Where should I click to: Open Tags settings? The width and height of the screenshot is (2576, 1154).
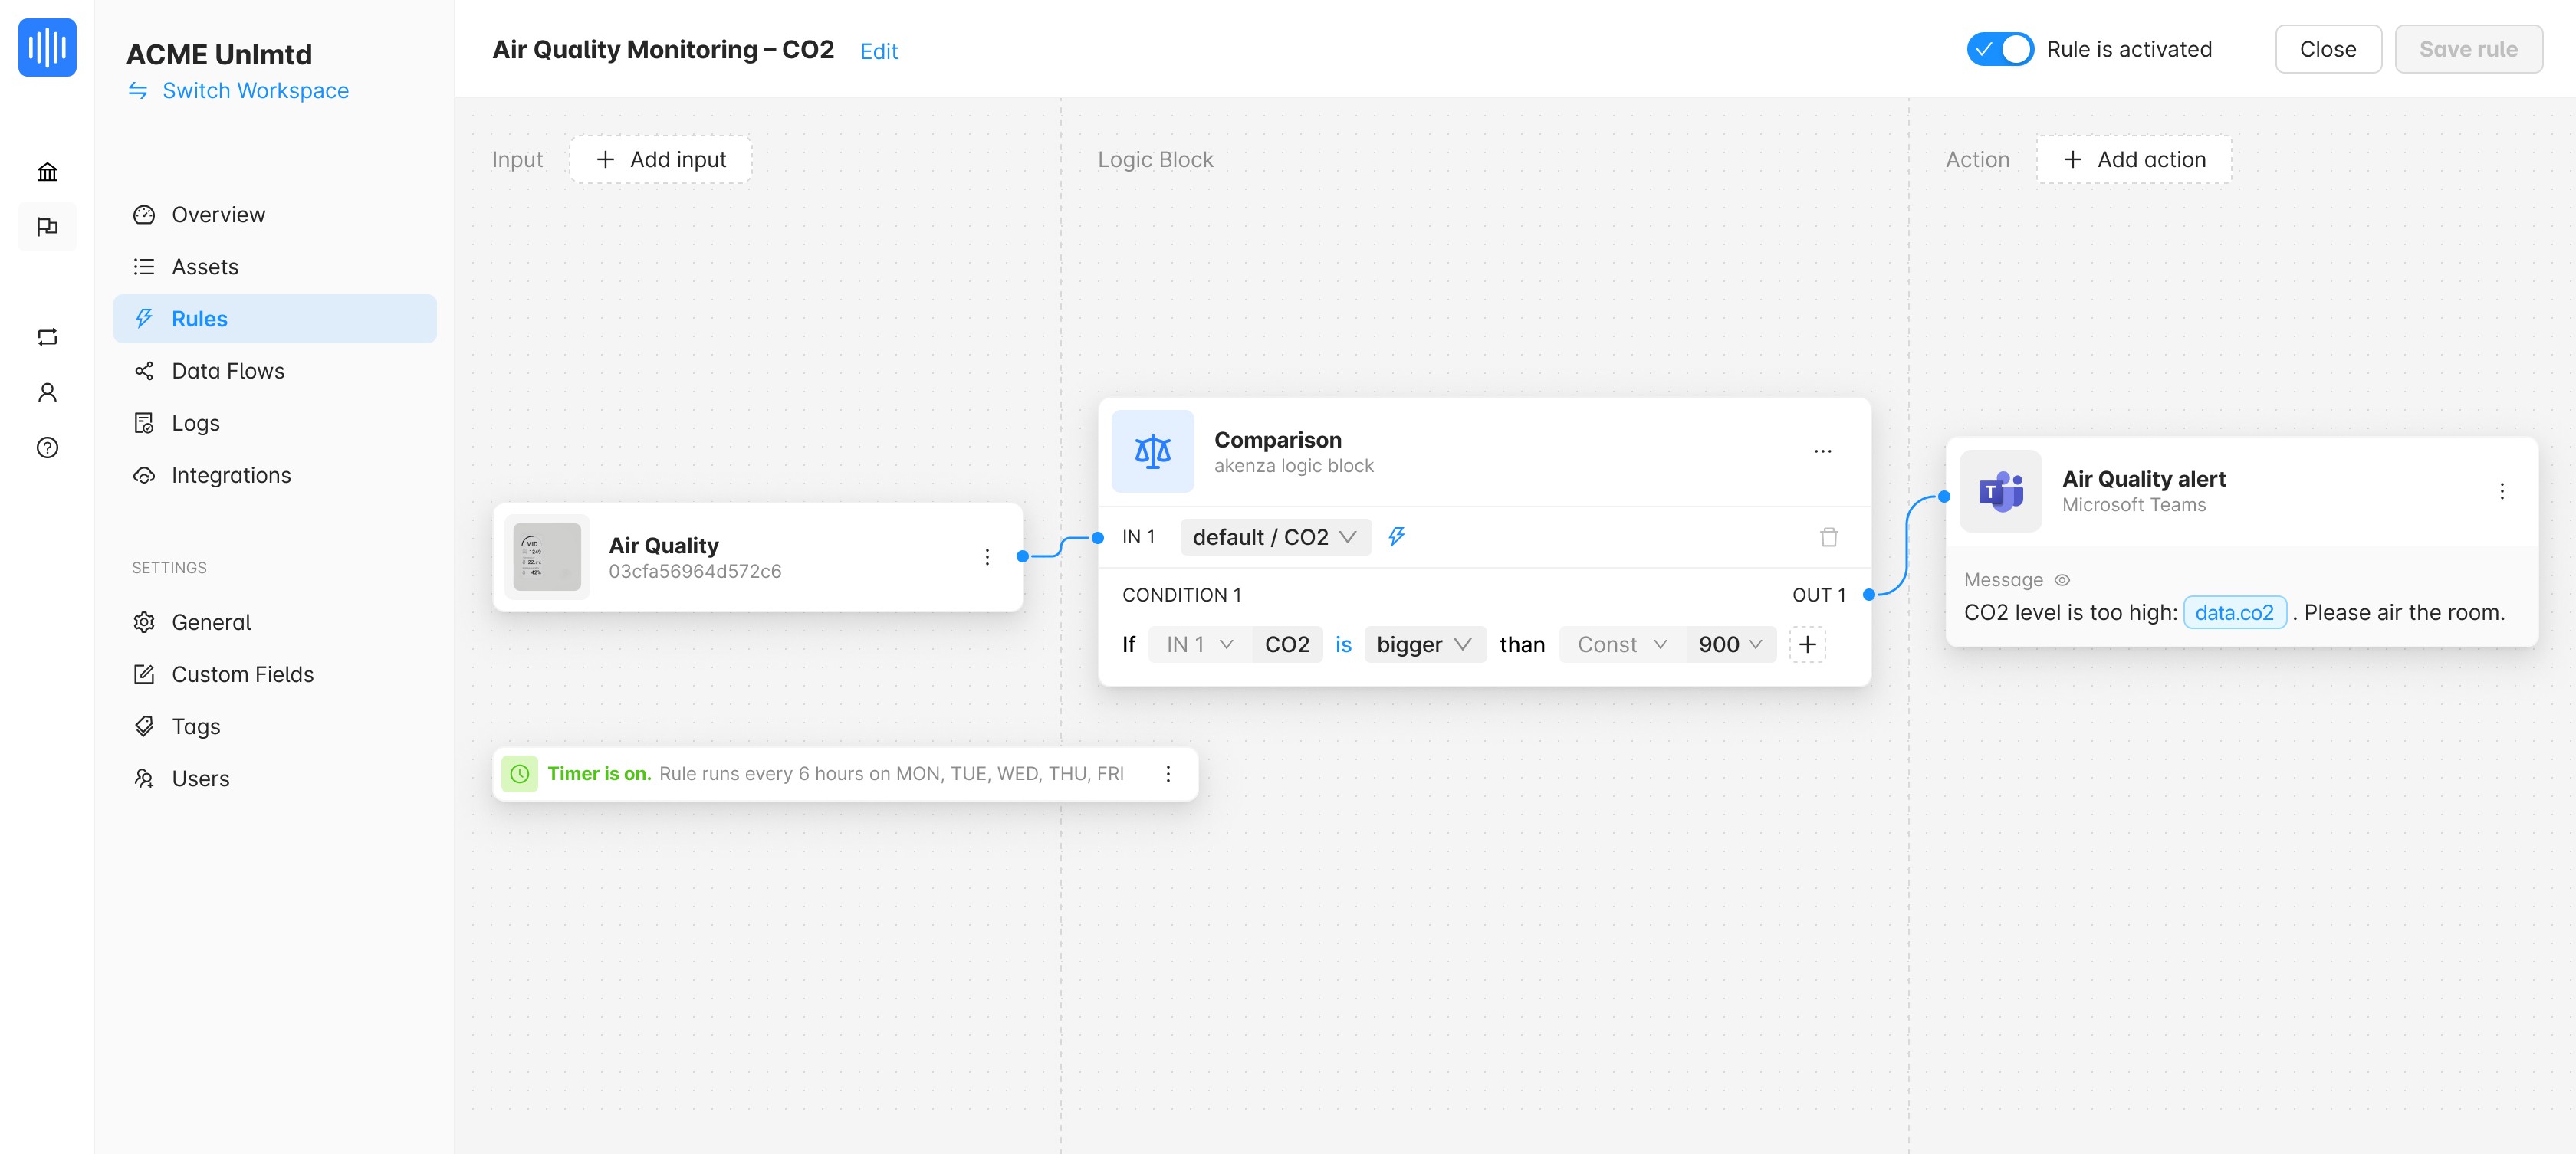point(275,726)
